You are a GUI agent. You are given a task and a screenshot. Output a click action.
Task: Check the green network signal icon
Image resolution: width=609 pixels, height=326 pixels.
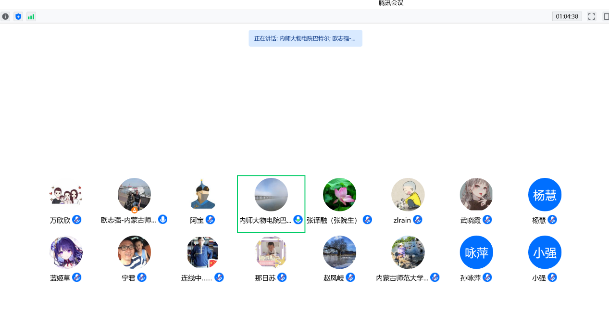tap(31, 16)
